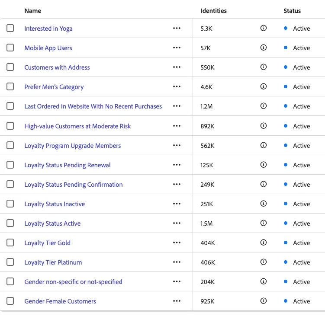The width and height of the screenshot is (325, 316).
Task: Check the Loyalty Tier Platinum row
Action: pyautogui.click(x=10, y=262)
